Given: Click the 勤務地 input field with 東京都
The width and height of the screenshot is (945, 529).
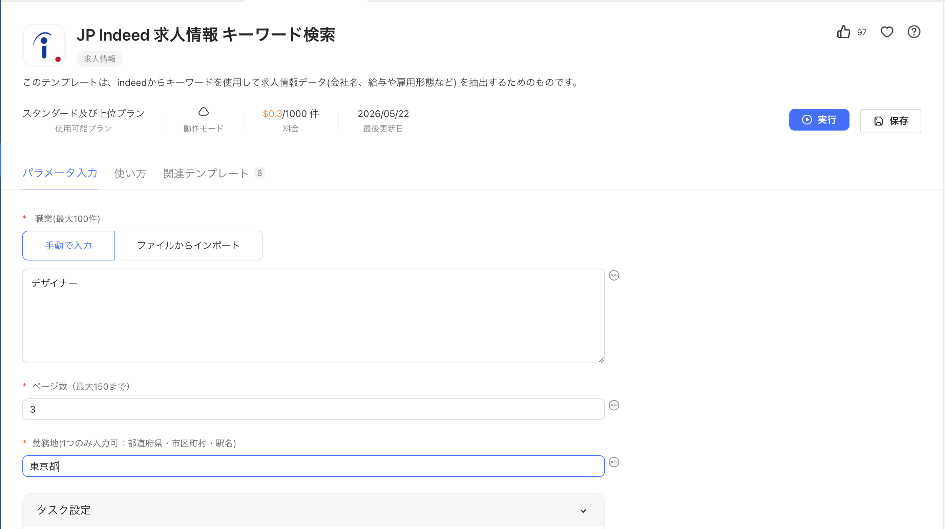Looking at the screenshot, I should [313, 466].
